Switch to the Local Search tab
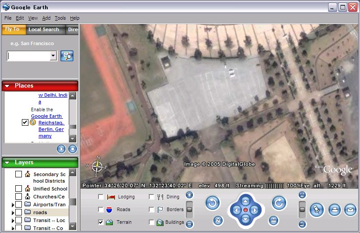 pyautogui.click(x=44, y=29)
